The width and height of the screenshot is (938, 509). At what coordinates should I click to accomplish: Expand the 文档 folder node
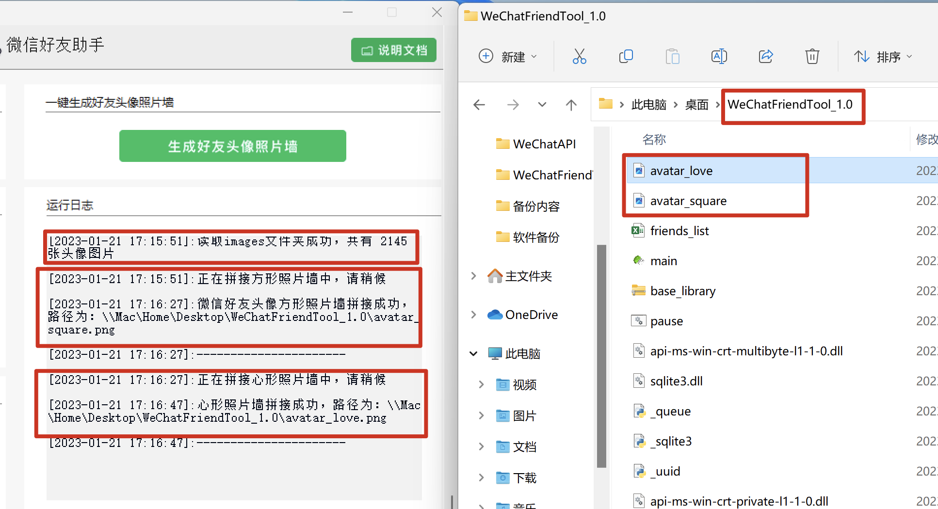tap(481, 446)
